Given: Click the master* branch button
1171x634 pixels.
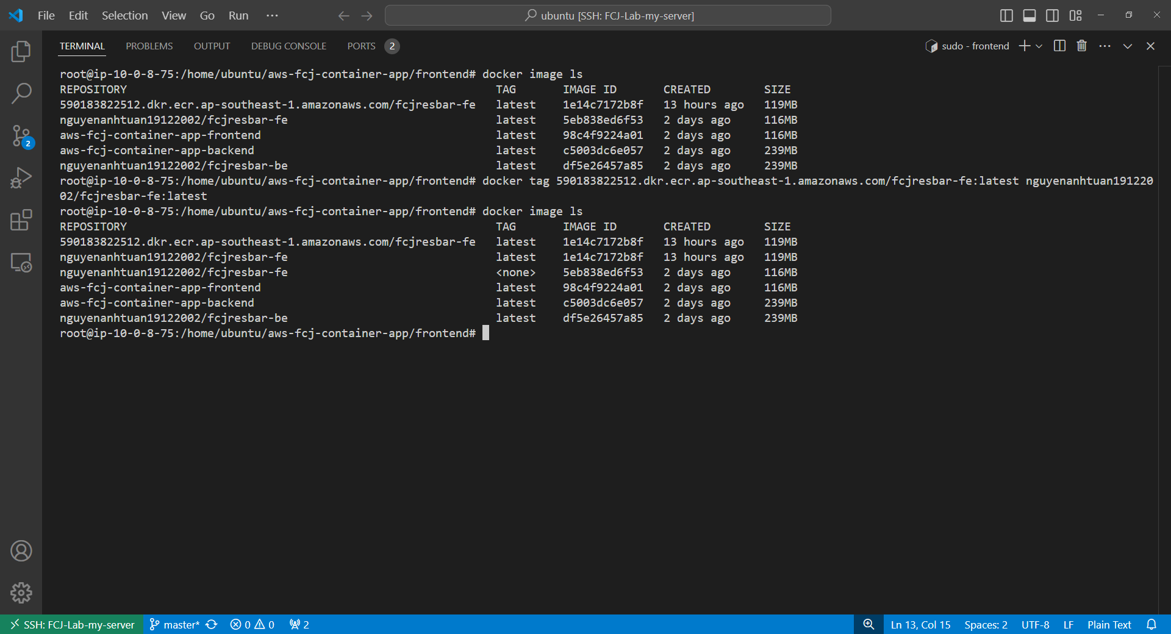Looking at the screenshot, I should (x=174, y=625).
